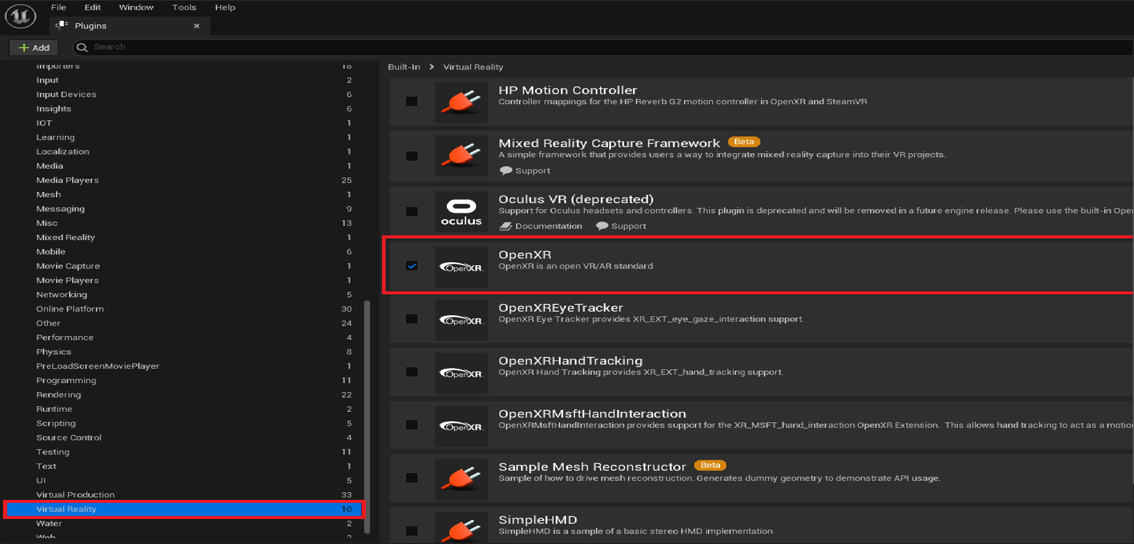The width and height of the screenshot is (1134, 544).
Task: Focus the plugin search field
Action: (602, 47)
